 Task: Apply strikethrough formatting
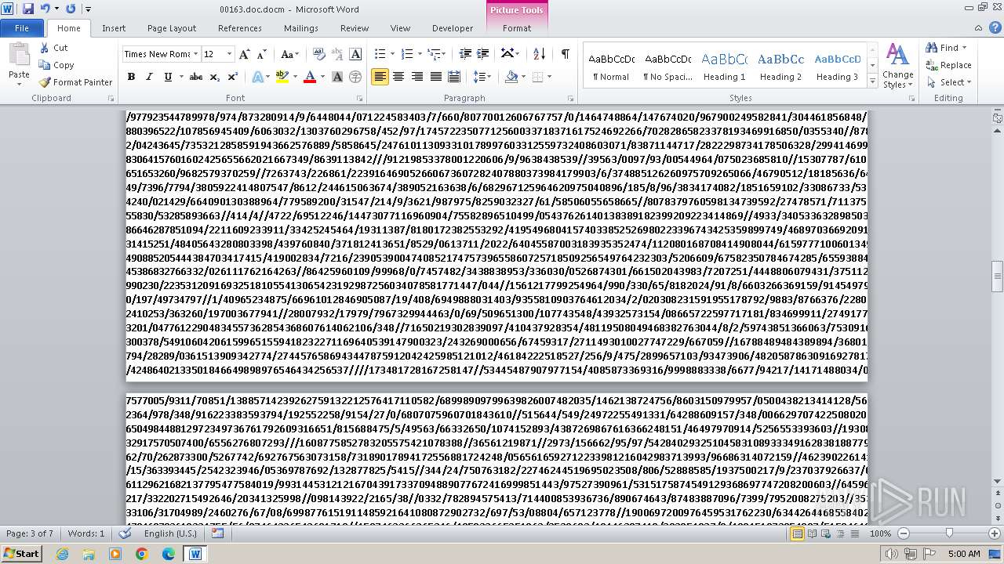point(196,77)
